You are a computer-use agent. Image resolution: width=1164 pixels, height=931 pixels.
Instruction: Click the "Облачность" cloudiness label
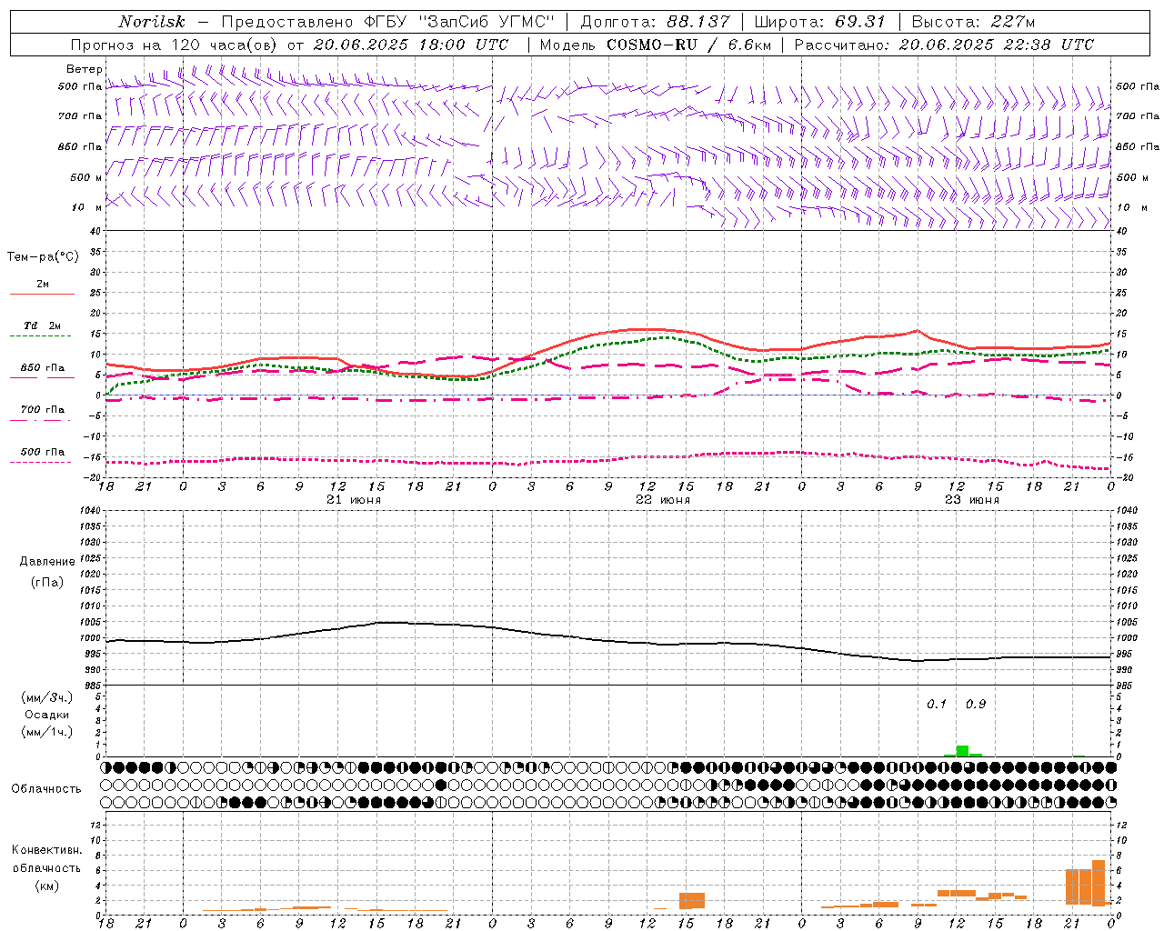click(46, 789)
